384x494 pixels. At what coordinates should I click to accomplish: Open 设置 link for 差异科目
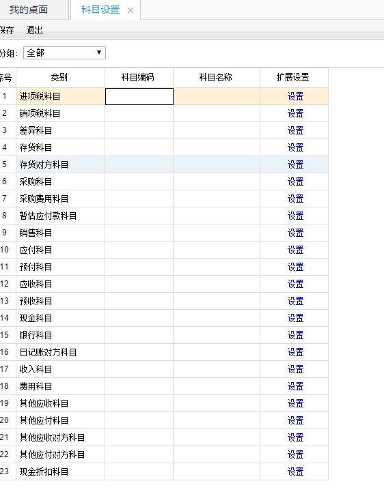pyautogui.click(x=295, y=130)
